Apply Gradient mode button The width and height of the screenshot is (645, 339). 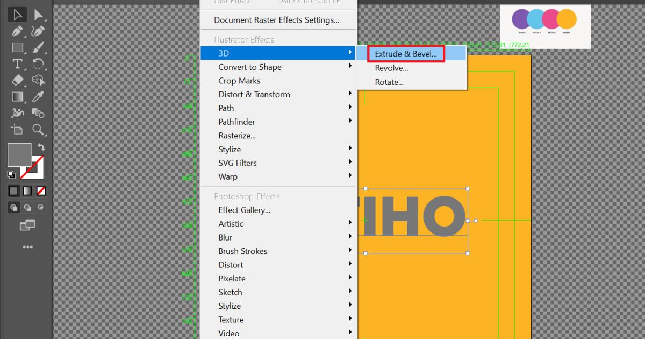point(27,191)
